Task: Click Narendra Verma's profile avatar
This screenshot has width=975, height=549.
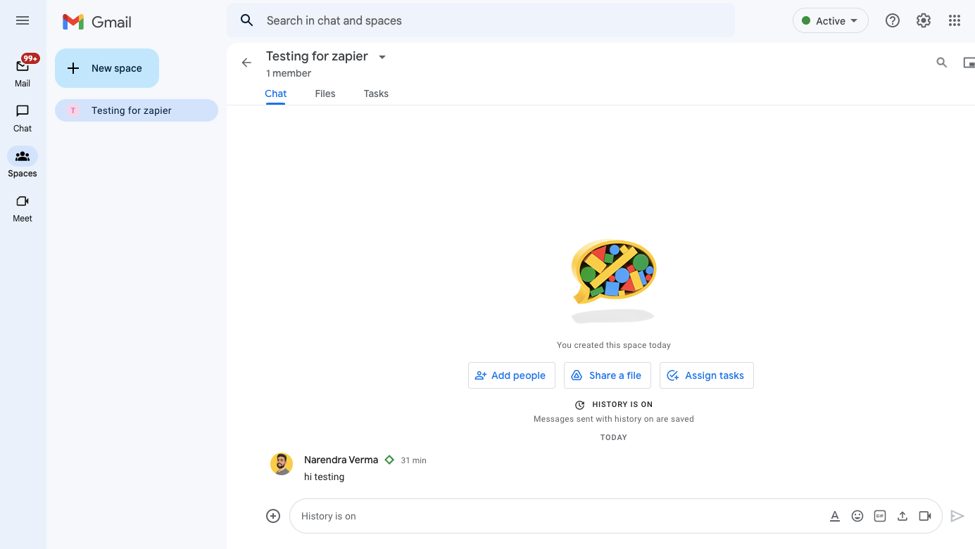Action: click(282, 464)
